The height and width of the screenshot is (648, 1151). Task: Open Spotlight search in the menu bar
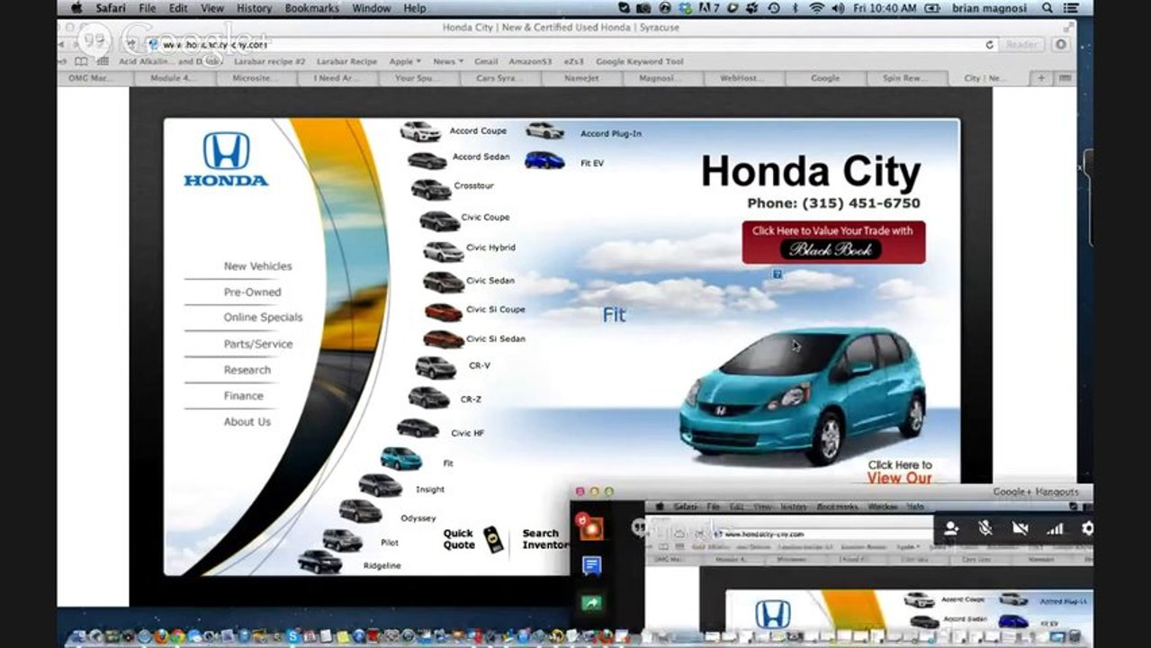[1048, 8]
